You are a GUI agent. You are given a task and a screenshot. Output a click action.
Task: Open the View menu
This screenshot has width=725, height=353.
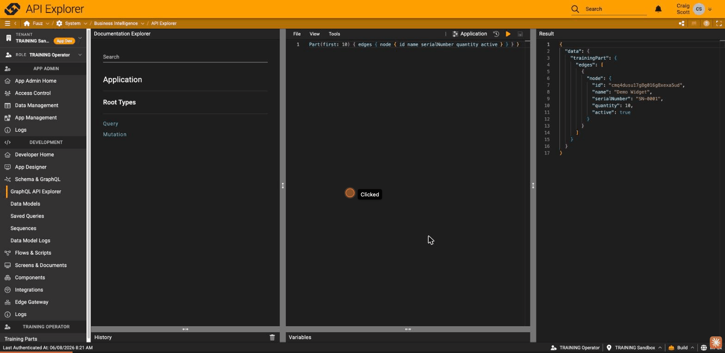coord(314,34)
